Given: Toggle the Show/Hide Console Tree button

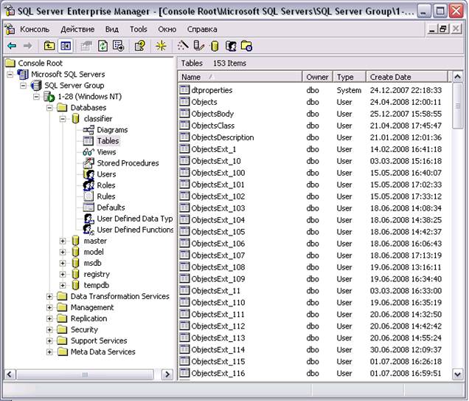Looking at the screenshot, I should tap(66, 46).
